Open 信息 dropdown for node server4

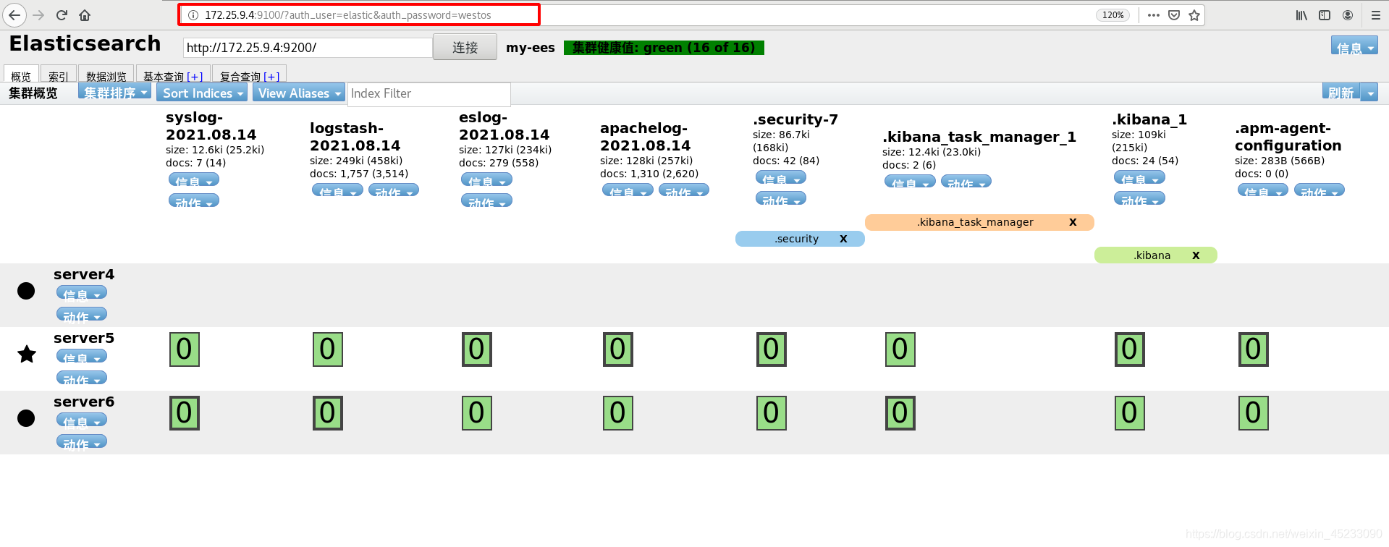tap(82, 293)
